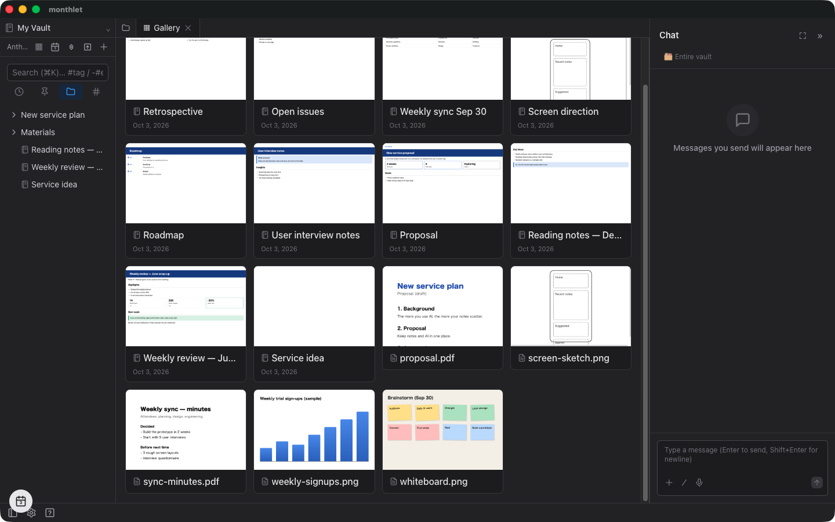Click the gallery vertical scrollbar
This screenshot has height=522, width=835.
click(x=645, y=293)
